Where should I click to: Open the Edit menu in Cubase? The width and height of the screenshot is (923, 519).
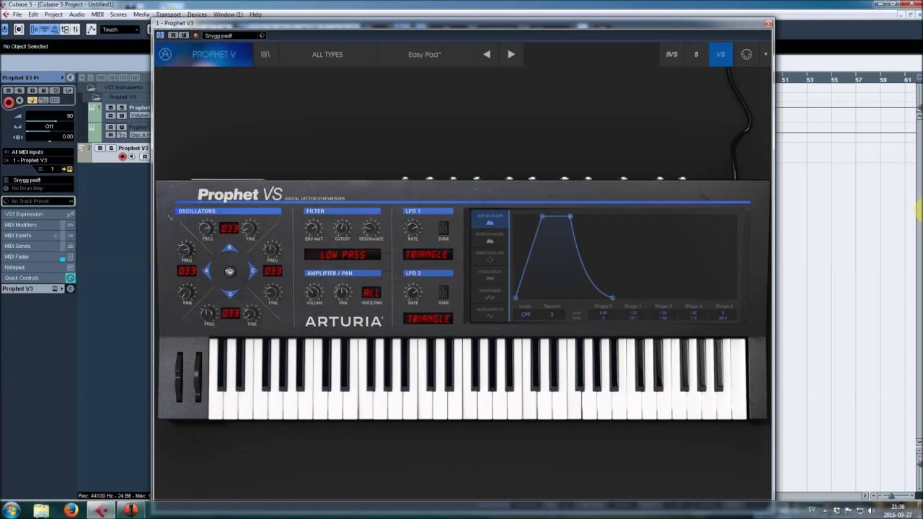[33, 14]
